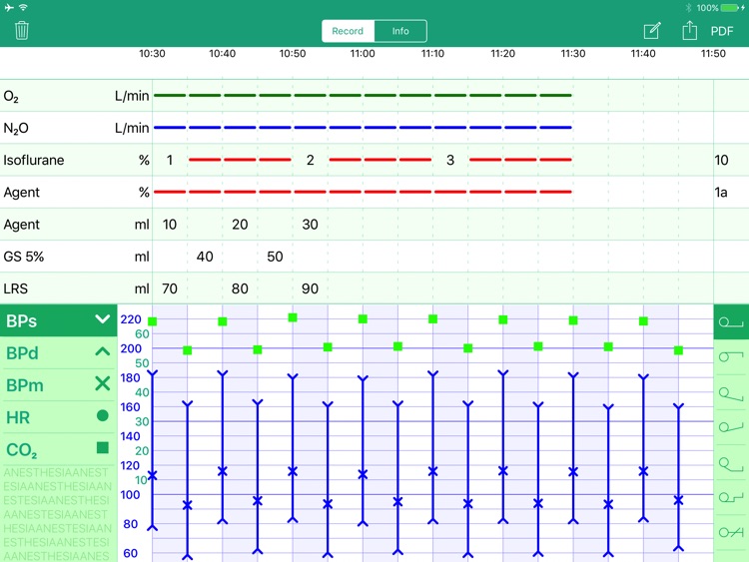Select the BPs downward chevron row

pyautogui.click(x=58, y=320)
